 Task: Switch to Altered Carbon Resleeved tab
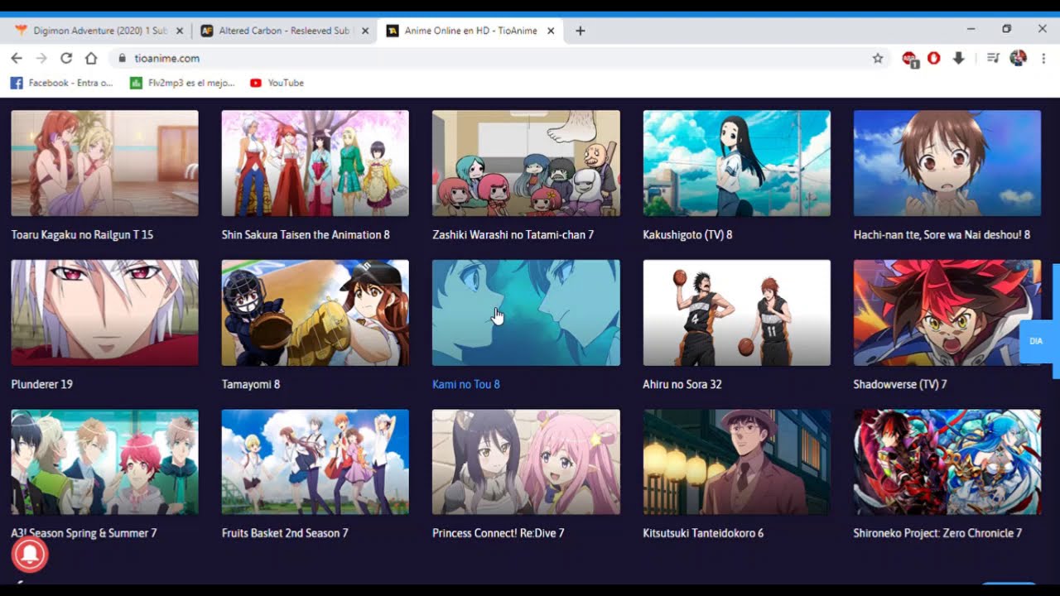pos(284,31)
